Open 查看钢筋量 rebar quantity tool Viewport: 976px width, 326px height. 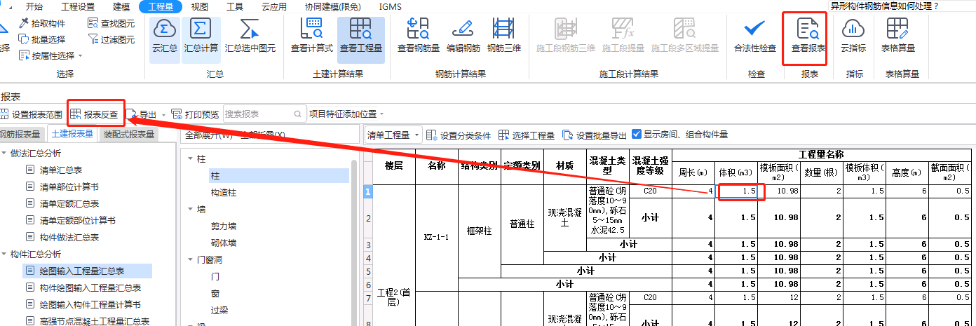pyautogui.click(x=418, y=36)
